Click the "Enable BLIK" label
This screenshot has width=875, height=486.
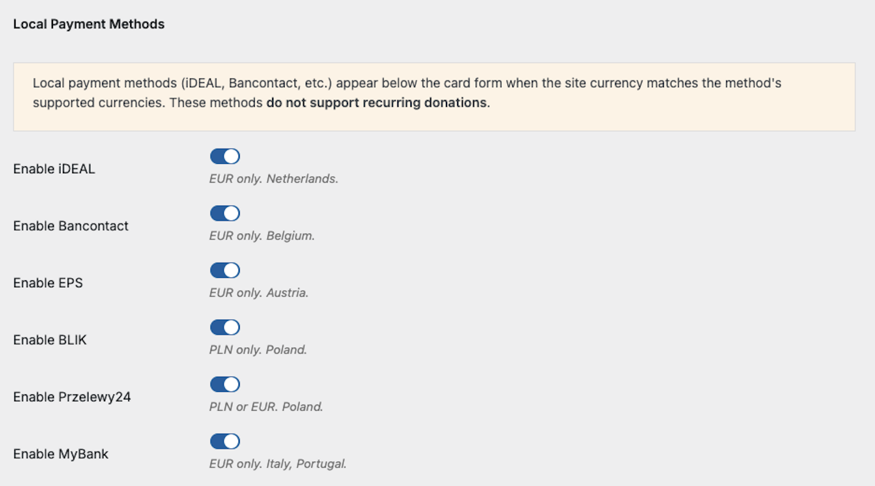[x=50, y=340]
